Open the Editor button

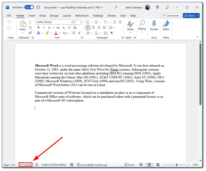[x=166, y=25]
